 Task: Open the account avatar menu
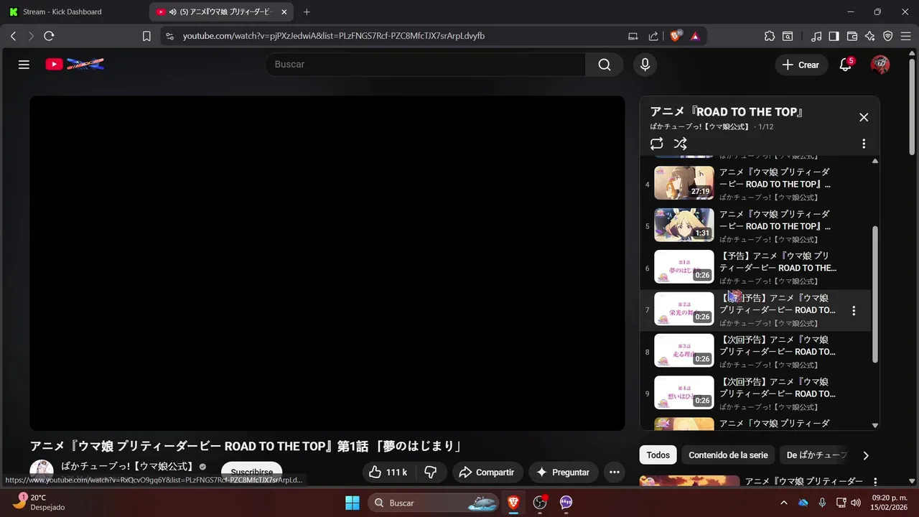tap(880, 65)
